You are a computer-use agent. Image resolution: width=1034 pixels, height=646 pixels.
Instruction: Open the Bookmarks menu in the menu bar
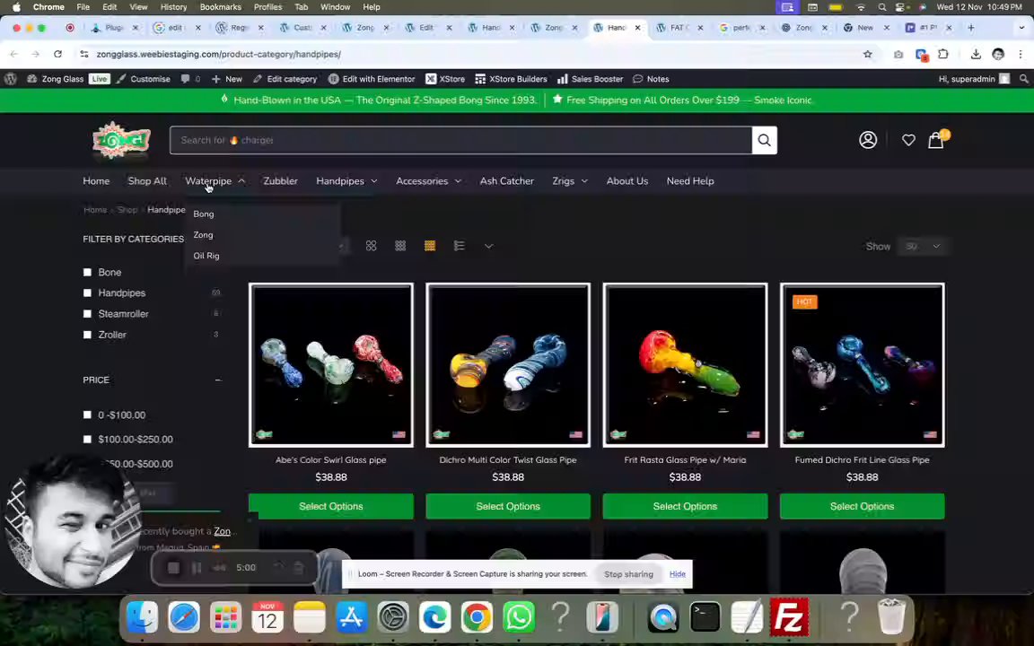pyautogui.click(x=220, y=7)
